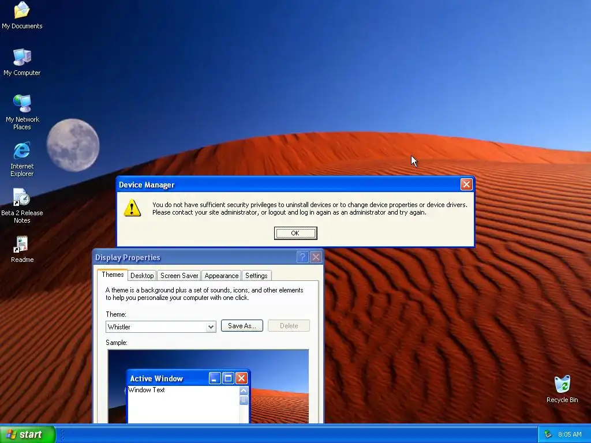
Task: Click OK in the Device Manager dialog
Action: pos(295,233)
